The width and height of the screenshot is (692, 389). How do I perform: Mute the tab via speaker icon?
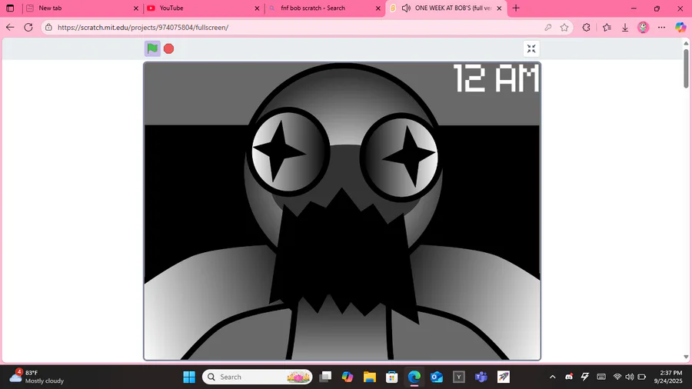(407, 8)
